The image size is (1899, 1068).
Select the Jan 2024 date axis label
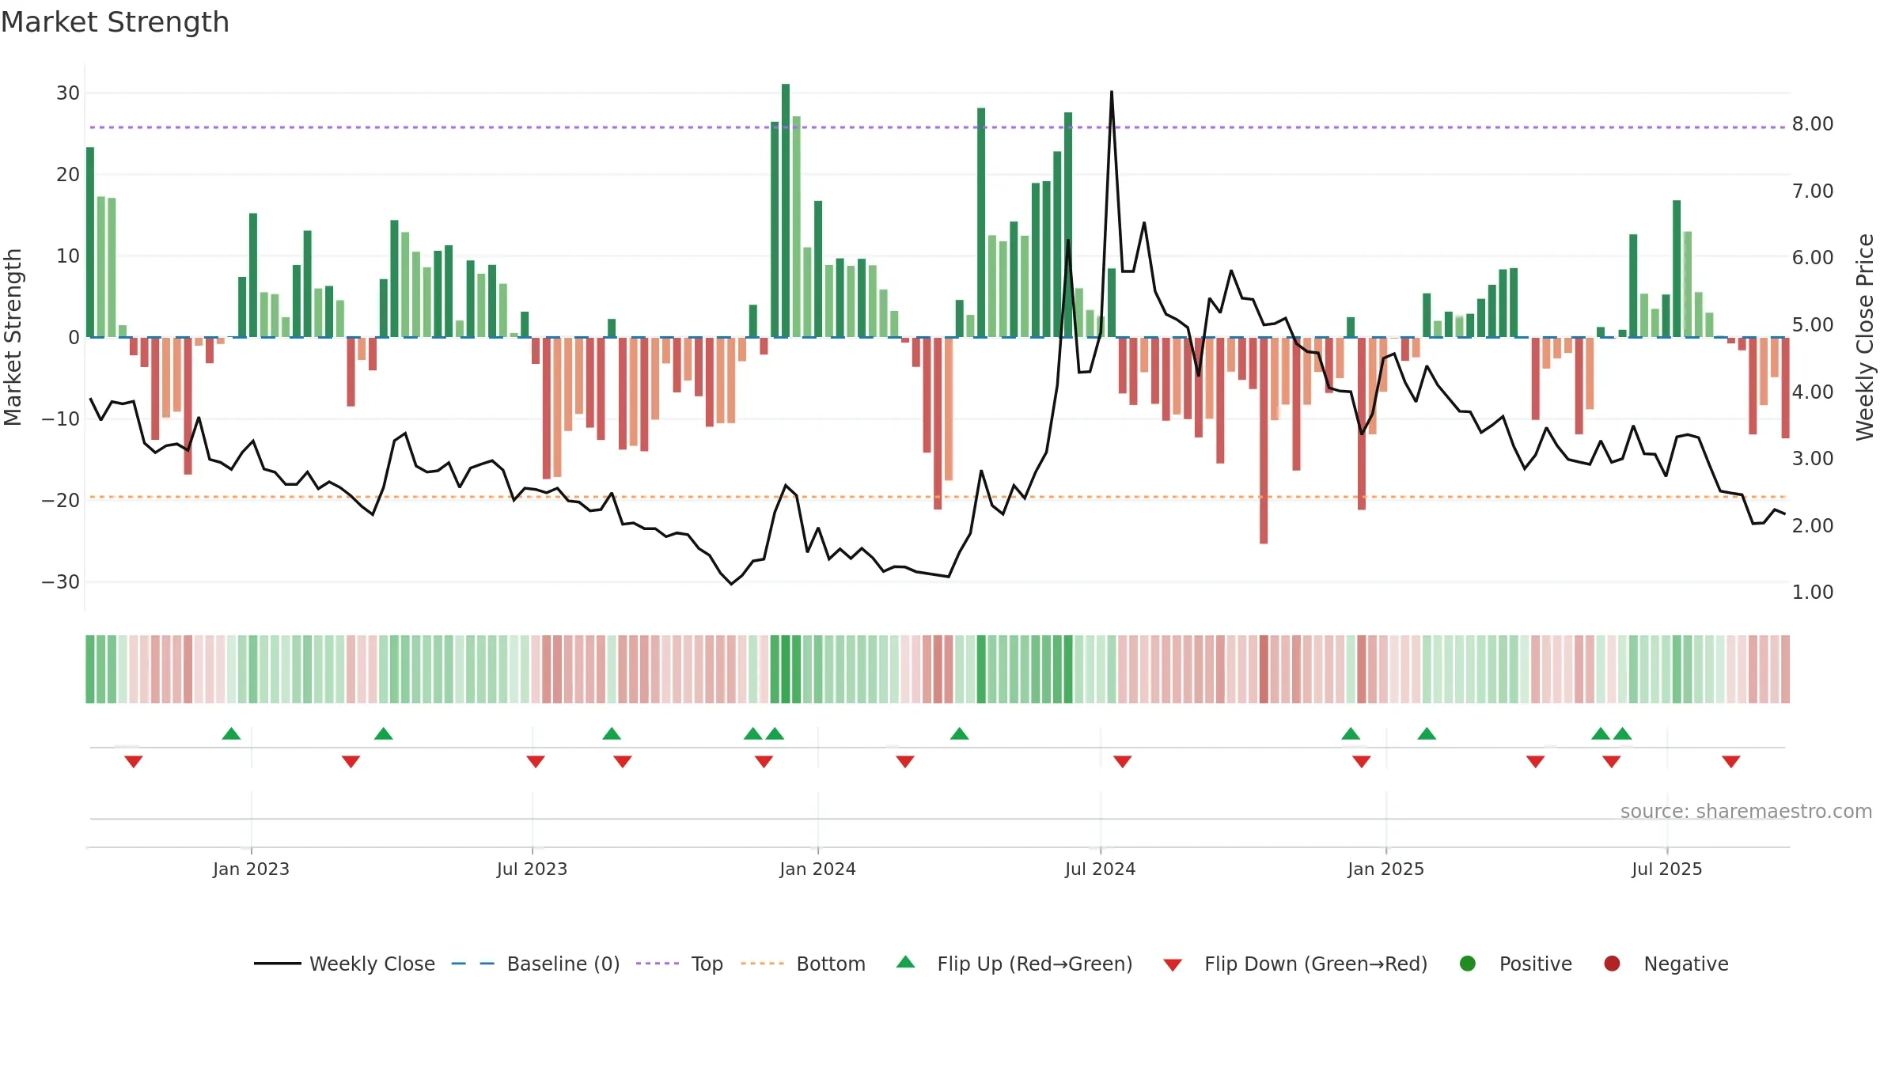coord(817,869)
